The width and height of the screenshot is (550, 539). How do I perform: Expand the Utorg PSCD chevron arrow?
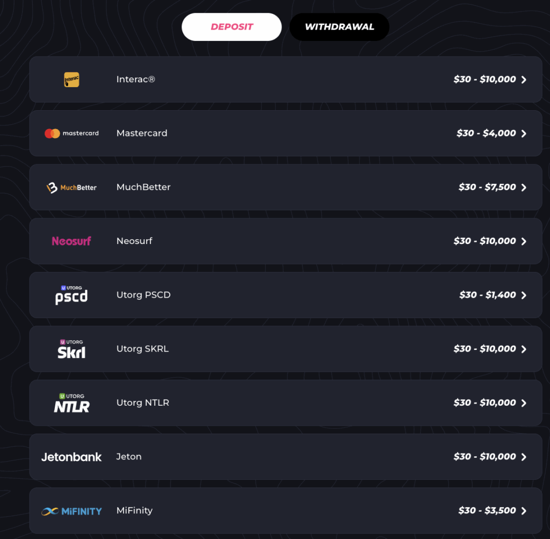pos(524,295)
